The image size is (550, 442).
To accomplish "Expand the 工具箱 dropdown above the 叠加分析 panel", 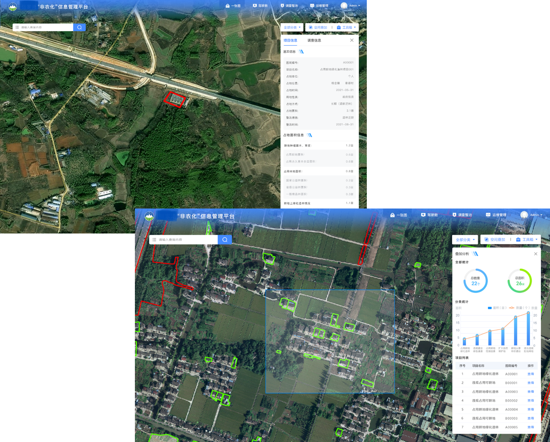I will [x=527, y=240].
